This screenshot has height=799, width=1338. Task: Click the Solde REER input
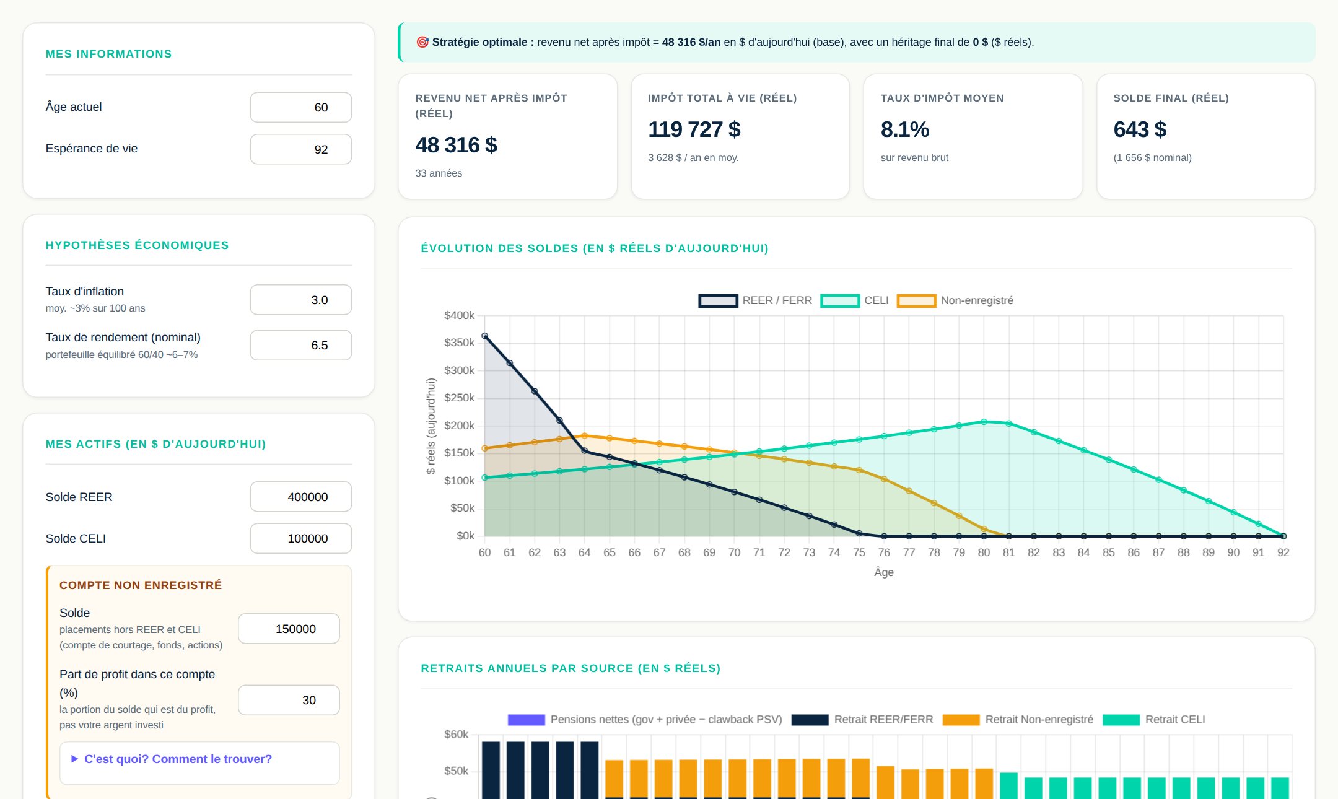[x=301, y=497]
